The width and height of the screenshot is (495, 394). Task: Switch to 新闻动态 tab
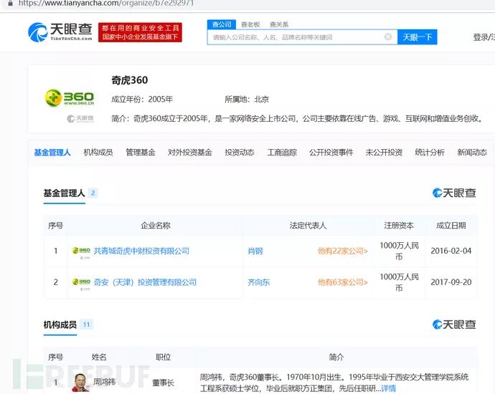click(x=472, y=153)
